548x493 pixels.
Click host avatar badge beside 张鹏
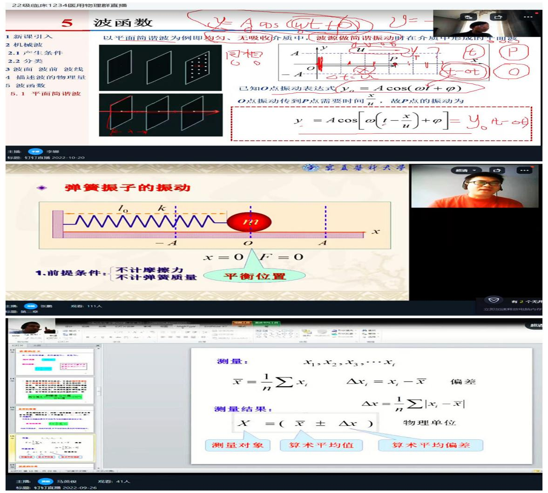[30, 306]
